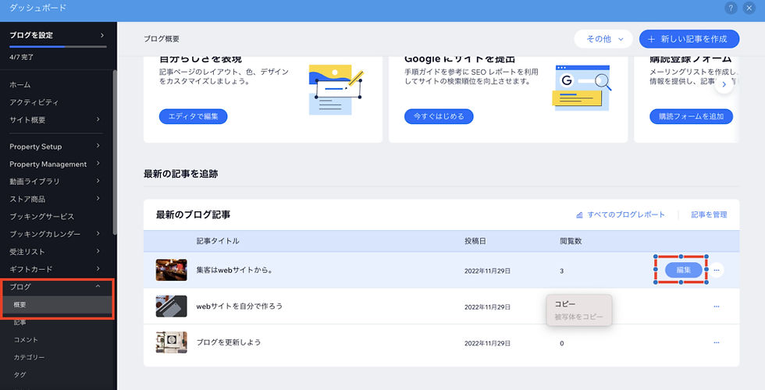
Task: Open ホーム in the sidebar
Action: tap(20, 85)
